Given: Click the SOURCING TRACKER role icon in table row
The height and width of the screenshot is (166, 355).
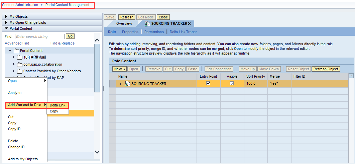Looking at the screenshot, I should click(128, 84).
